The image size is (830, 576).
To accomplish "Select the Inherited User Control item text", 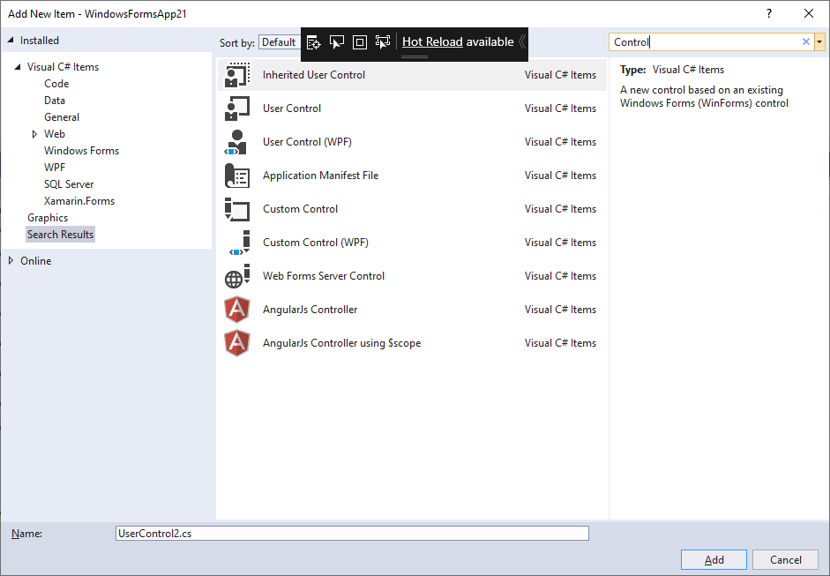I will tap(314, 75).
